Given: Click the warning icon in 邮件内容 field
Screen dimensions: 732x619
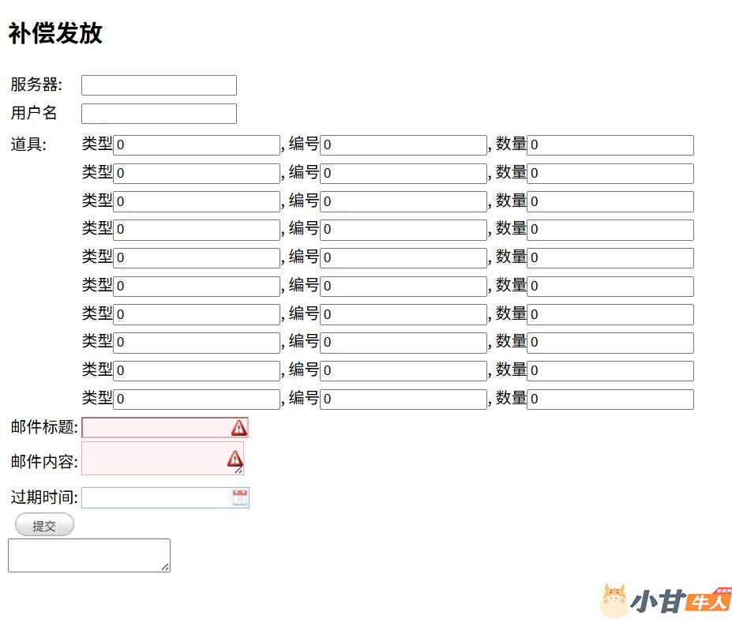Looking at the screenshot, I should (x=235, y=458).
